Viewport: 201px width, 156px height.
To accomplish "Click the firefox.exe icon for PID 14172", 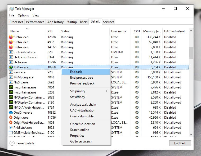I will (x=11, y=47).
